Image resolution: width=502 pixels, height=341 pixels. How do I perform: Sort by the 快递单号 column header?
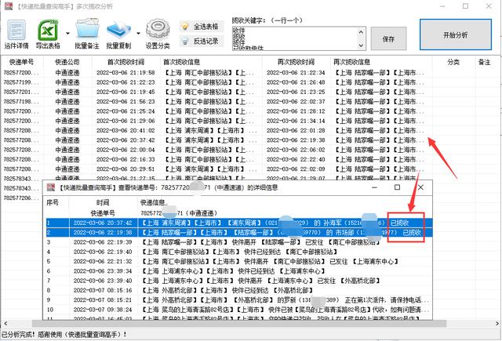tap(22, 62)
